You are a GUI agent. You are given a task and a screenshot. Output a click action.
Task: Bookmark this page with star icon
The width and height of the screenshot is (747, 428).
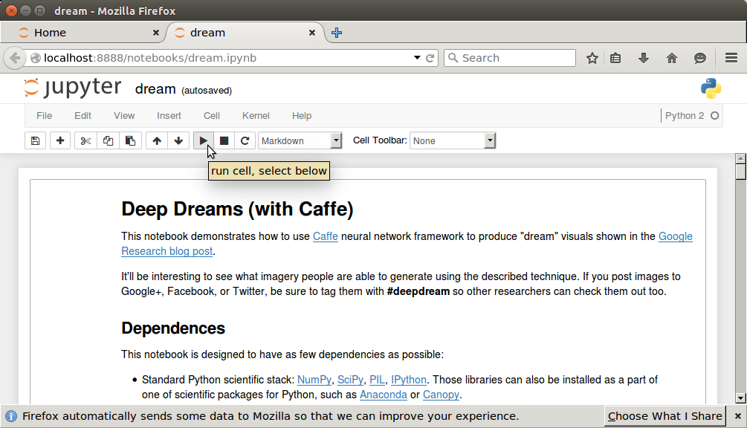[592, 58]
